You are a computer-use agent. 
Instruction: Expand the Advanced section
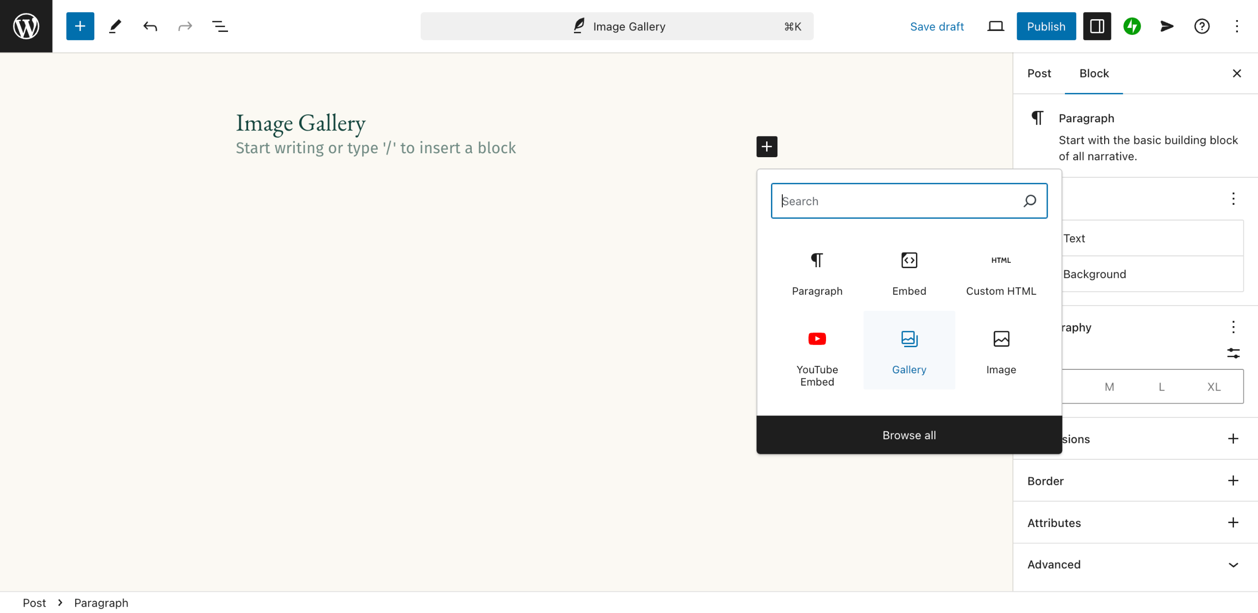pyautogui.click(x=1233, y=564)
